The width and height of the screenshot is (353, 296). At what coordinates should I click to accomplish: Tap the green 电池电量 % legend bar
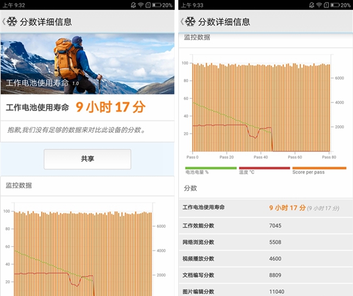click(x=210, y=168)
